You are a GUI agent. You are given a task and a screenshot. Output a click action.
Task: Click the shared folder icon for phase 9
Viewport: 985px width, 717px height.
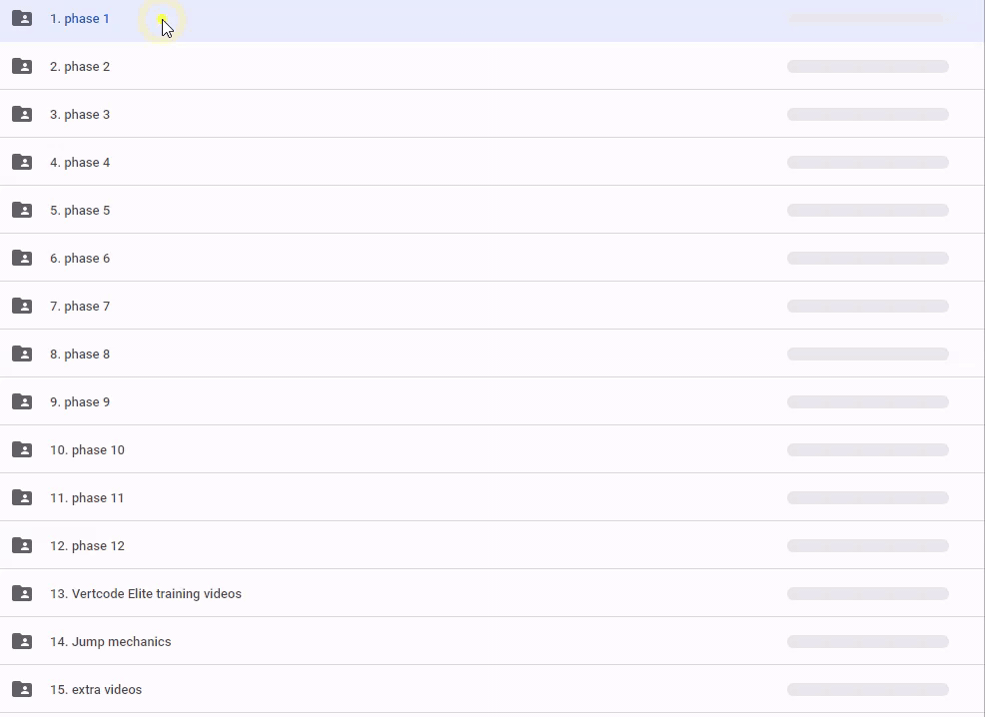point(22,402)
